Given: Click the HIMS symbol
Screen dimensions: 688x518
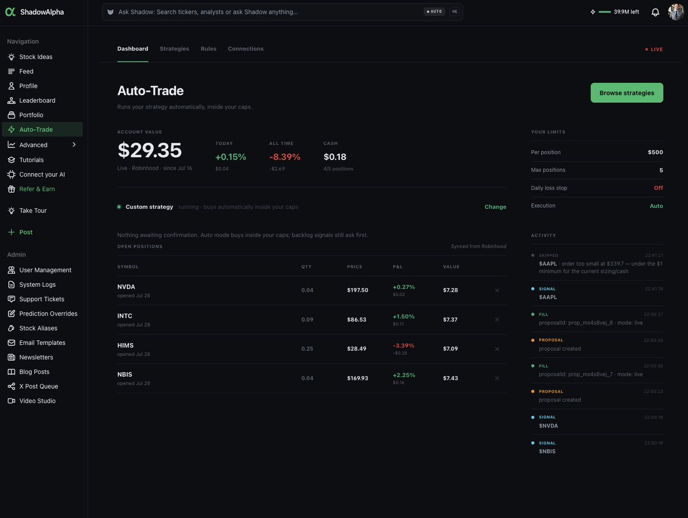Looking at the screenshot, I should (126, 345).
